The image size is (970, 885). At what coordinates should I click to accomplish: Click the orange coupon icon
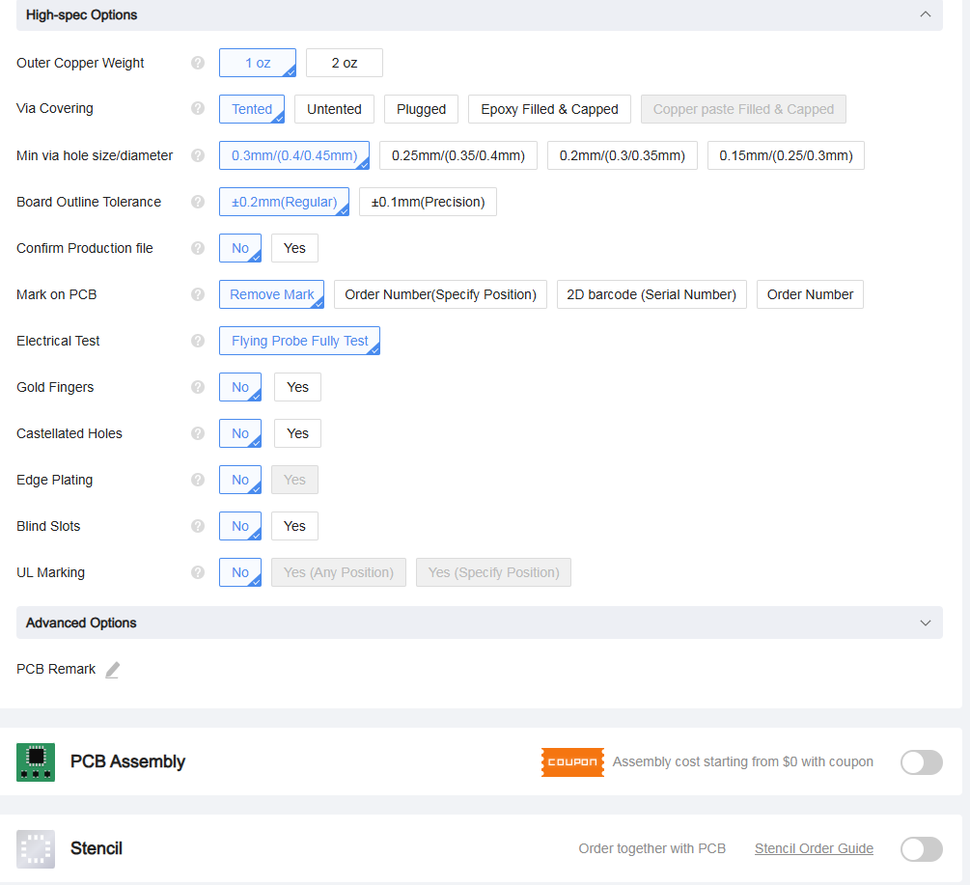pos(572,761)
